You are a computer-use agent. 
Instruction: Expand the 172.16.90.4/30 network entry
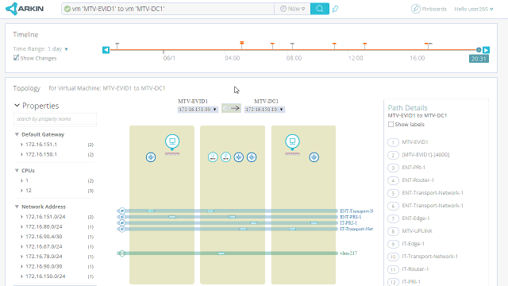tap(21, 237)
